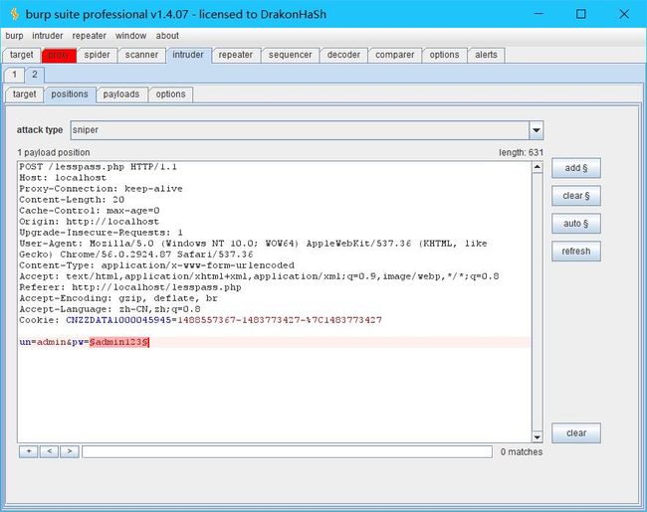Click the Cookie header line
The width and height of the screenshot is (647, 512).
[x=200, y=320]
